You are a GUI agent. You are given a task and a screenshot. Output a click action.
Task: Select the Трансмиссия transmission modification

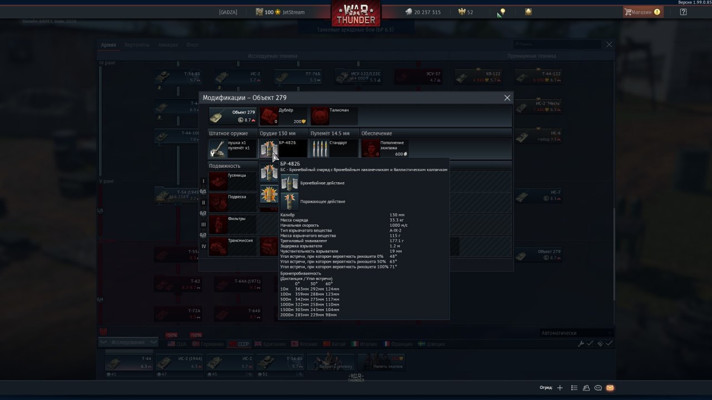(233, 246)
